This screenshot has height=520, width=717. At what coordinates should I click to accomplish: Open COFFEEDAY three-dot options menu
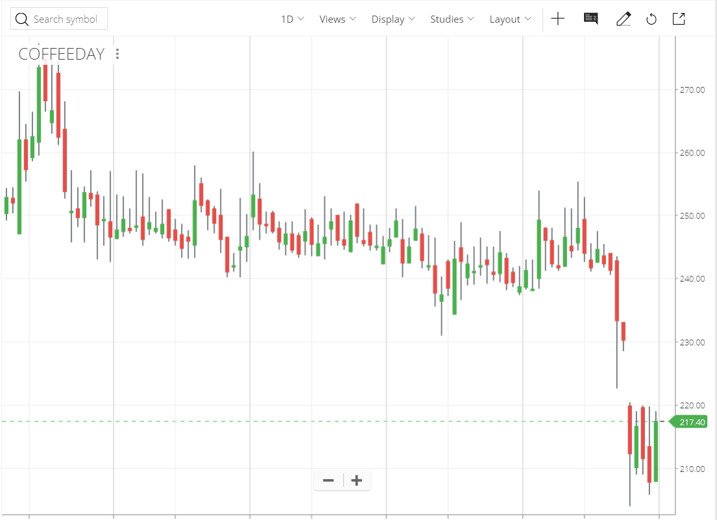tap(117, 54)
